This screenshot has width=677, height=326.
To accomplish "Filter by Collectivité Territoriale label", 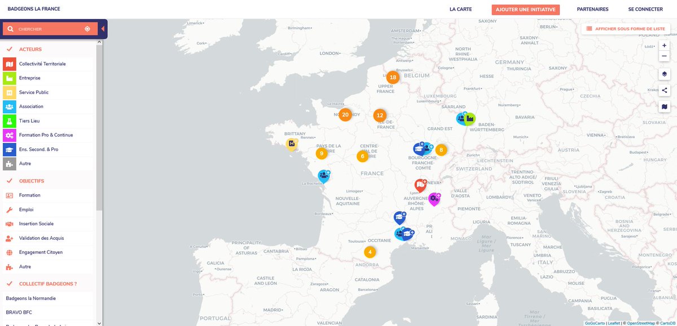I will pos(42,64).
